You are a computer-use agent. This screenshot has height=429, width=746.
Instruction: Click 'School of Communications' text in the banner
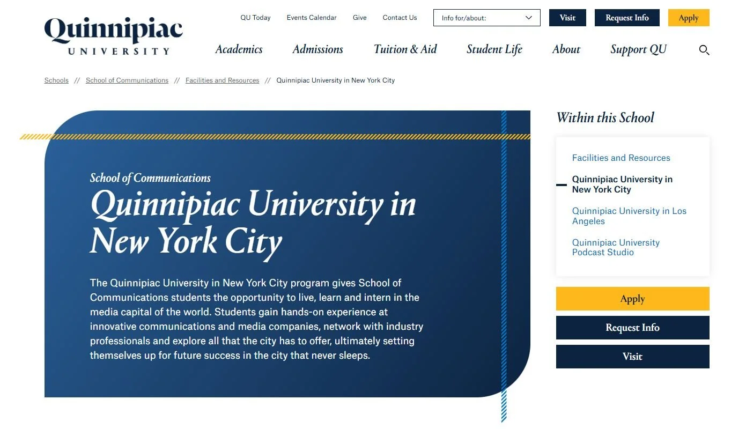[x=150, y=178]
